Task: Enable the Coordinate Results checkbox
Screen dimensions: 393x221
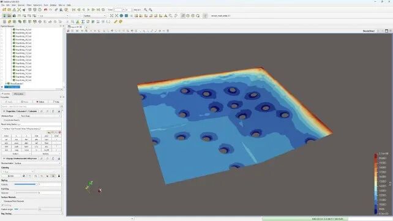Action: tap(3, 120)
